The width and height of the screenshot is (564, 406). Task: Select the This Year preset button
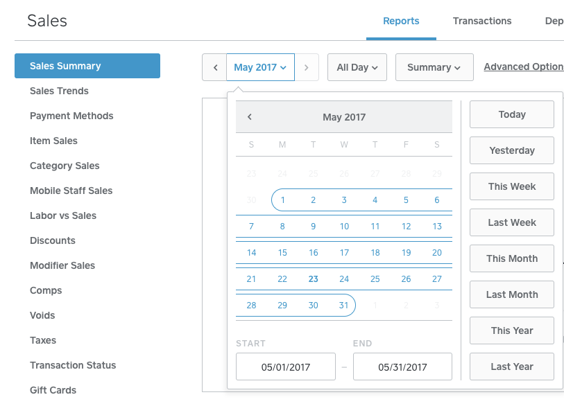[512, 330]
